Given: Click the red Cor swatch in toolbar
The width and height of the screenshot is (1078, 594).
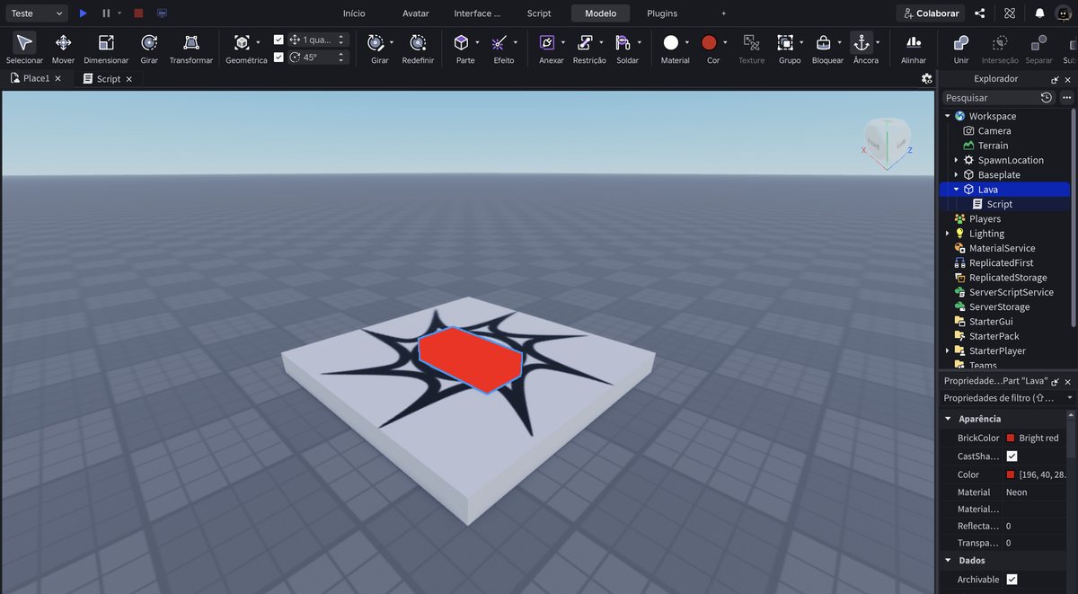Looking at the screenshot, I should click(x=709, y=42).
